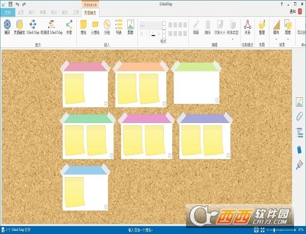The width and height of the screenshot is (306, 234).
Task: Click the red notification badge
Action: click(300, 11)
